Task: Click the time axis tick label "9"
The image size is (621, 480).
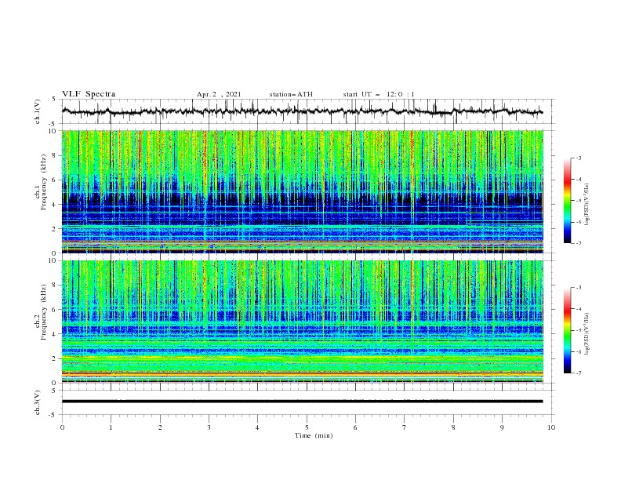Action: 502,427
